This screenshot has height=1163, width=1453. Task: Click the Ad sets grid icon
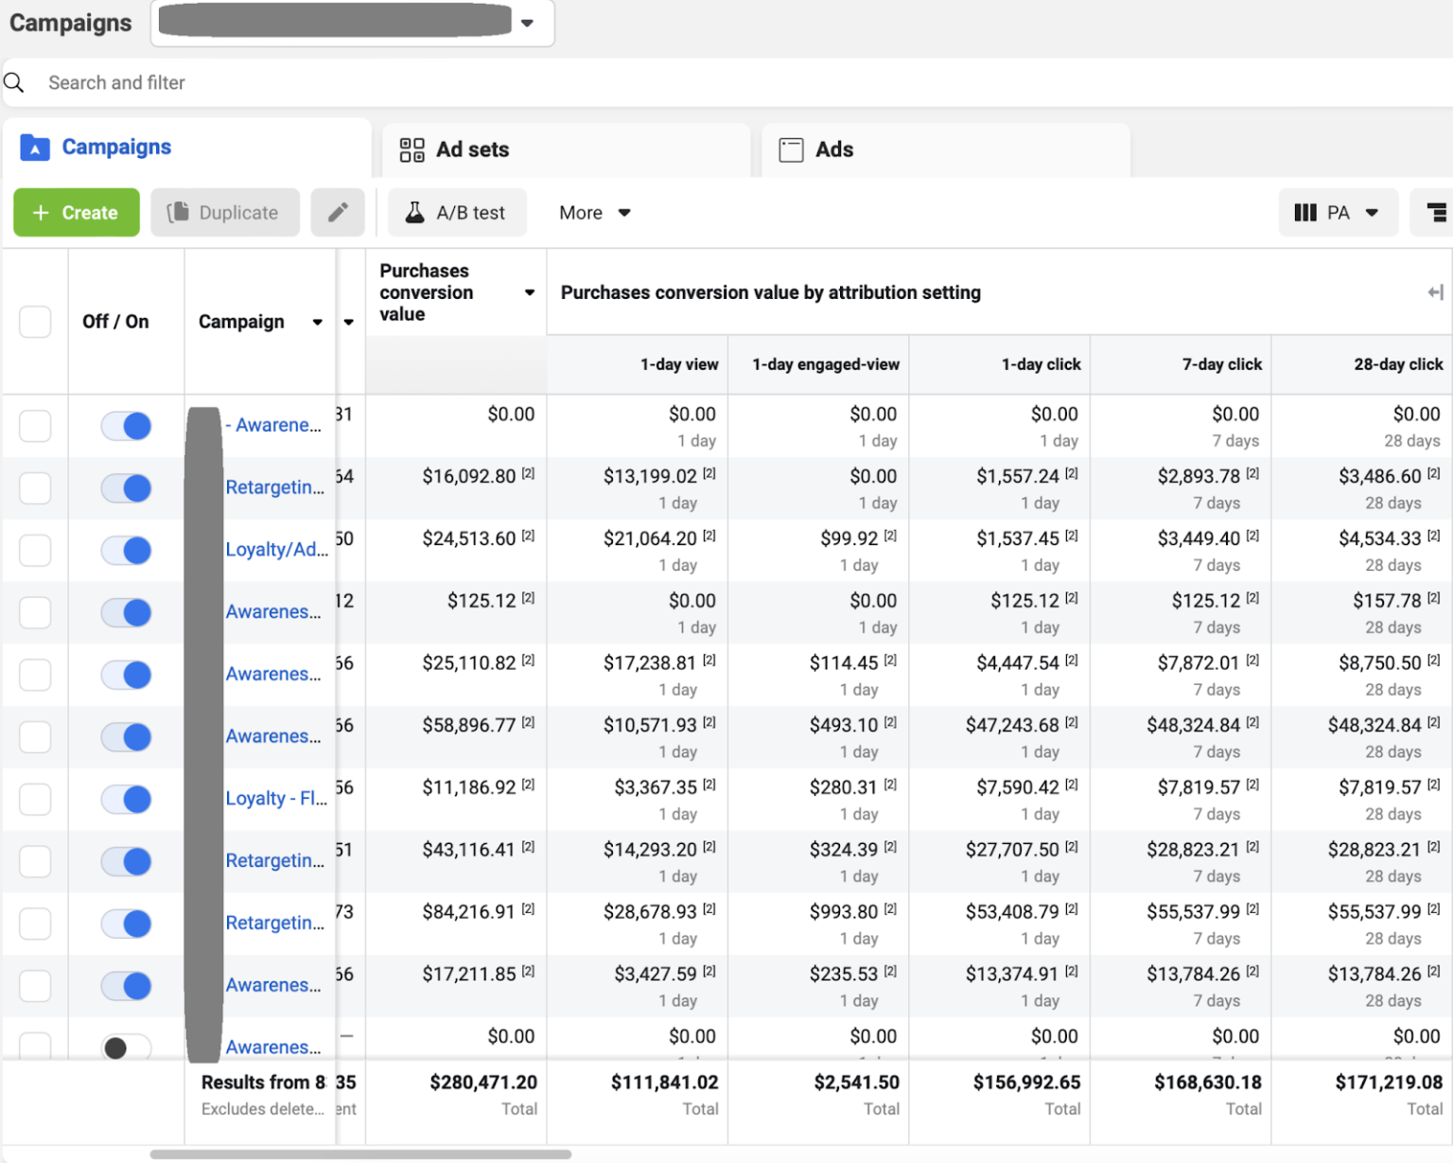[x=411, y=149]
